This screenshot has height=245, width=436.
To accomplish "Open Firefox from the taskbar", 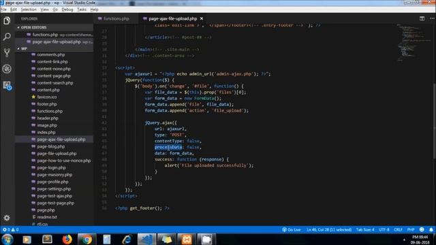I will click(67, 239).
